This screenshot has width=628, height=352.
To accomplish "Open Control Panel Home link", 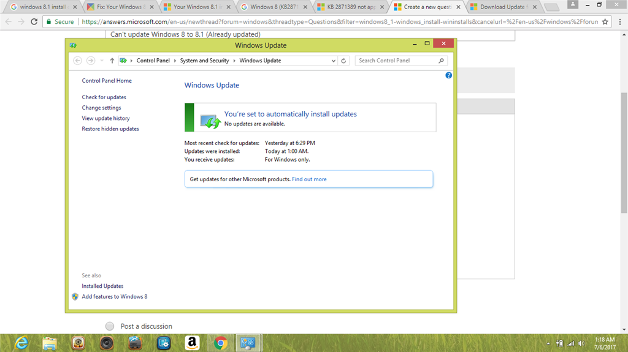I will (107, 81).
